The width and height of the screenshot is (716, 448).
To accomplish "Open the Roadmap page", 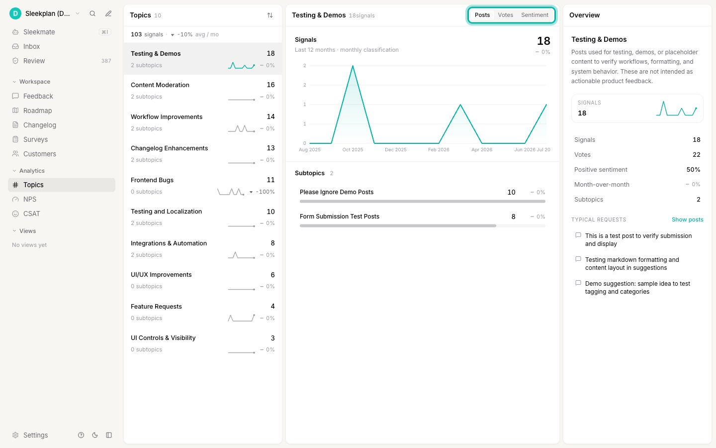I will 62,111.
